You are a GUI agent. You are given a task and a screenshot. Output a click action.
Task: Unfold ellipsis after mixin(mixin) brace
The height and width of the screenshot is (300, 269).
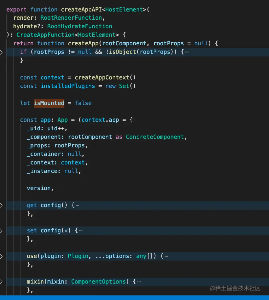(x=139, y=282)
